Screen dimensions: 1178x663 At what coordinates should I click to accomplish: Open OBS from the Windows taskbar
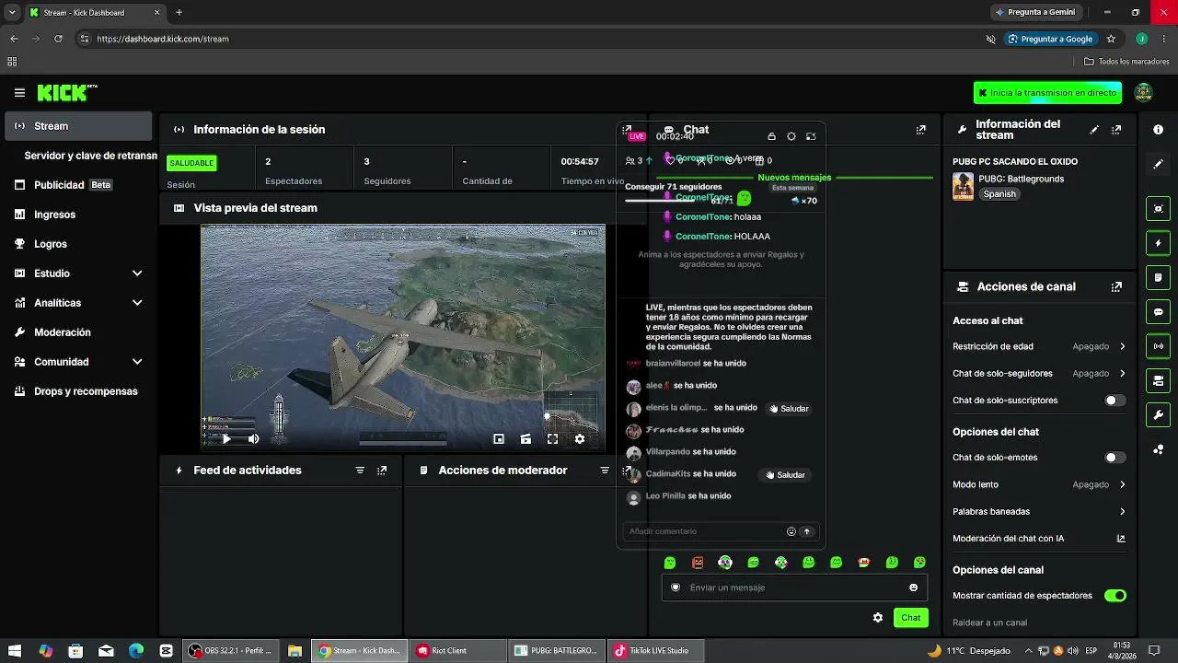coord(231,650)
